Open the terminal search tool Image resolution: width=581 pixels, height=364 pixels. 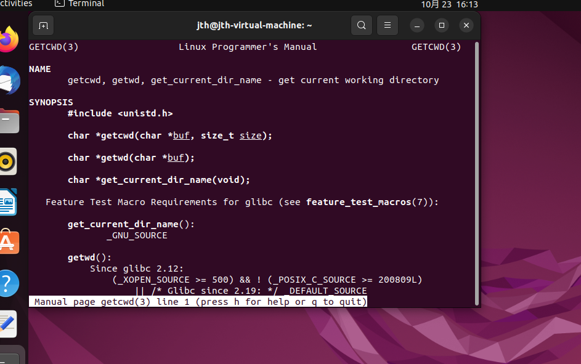coord(361,25)
